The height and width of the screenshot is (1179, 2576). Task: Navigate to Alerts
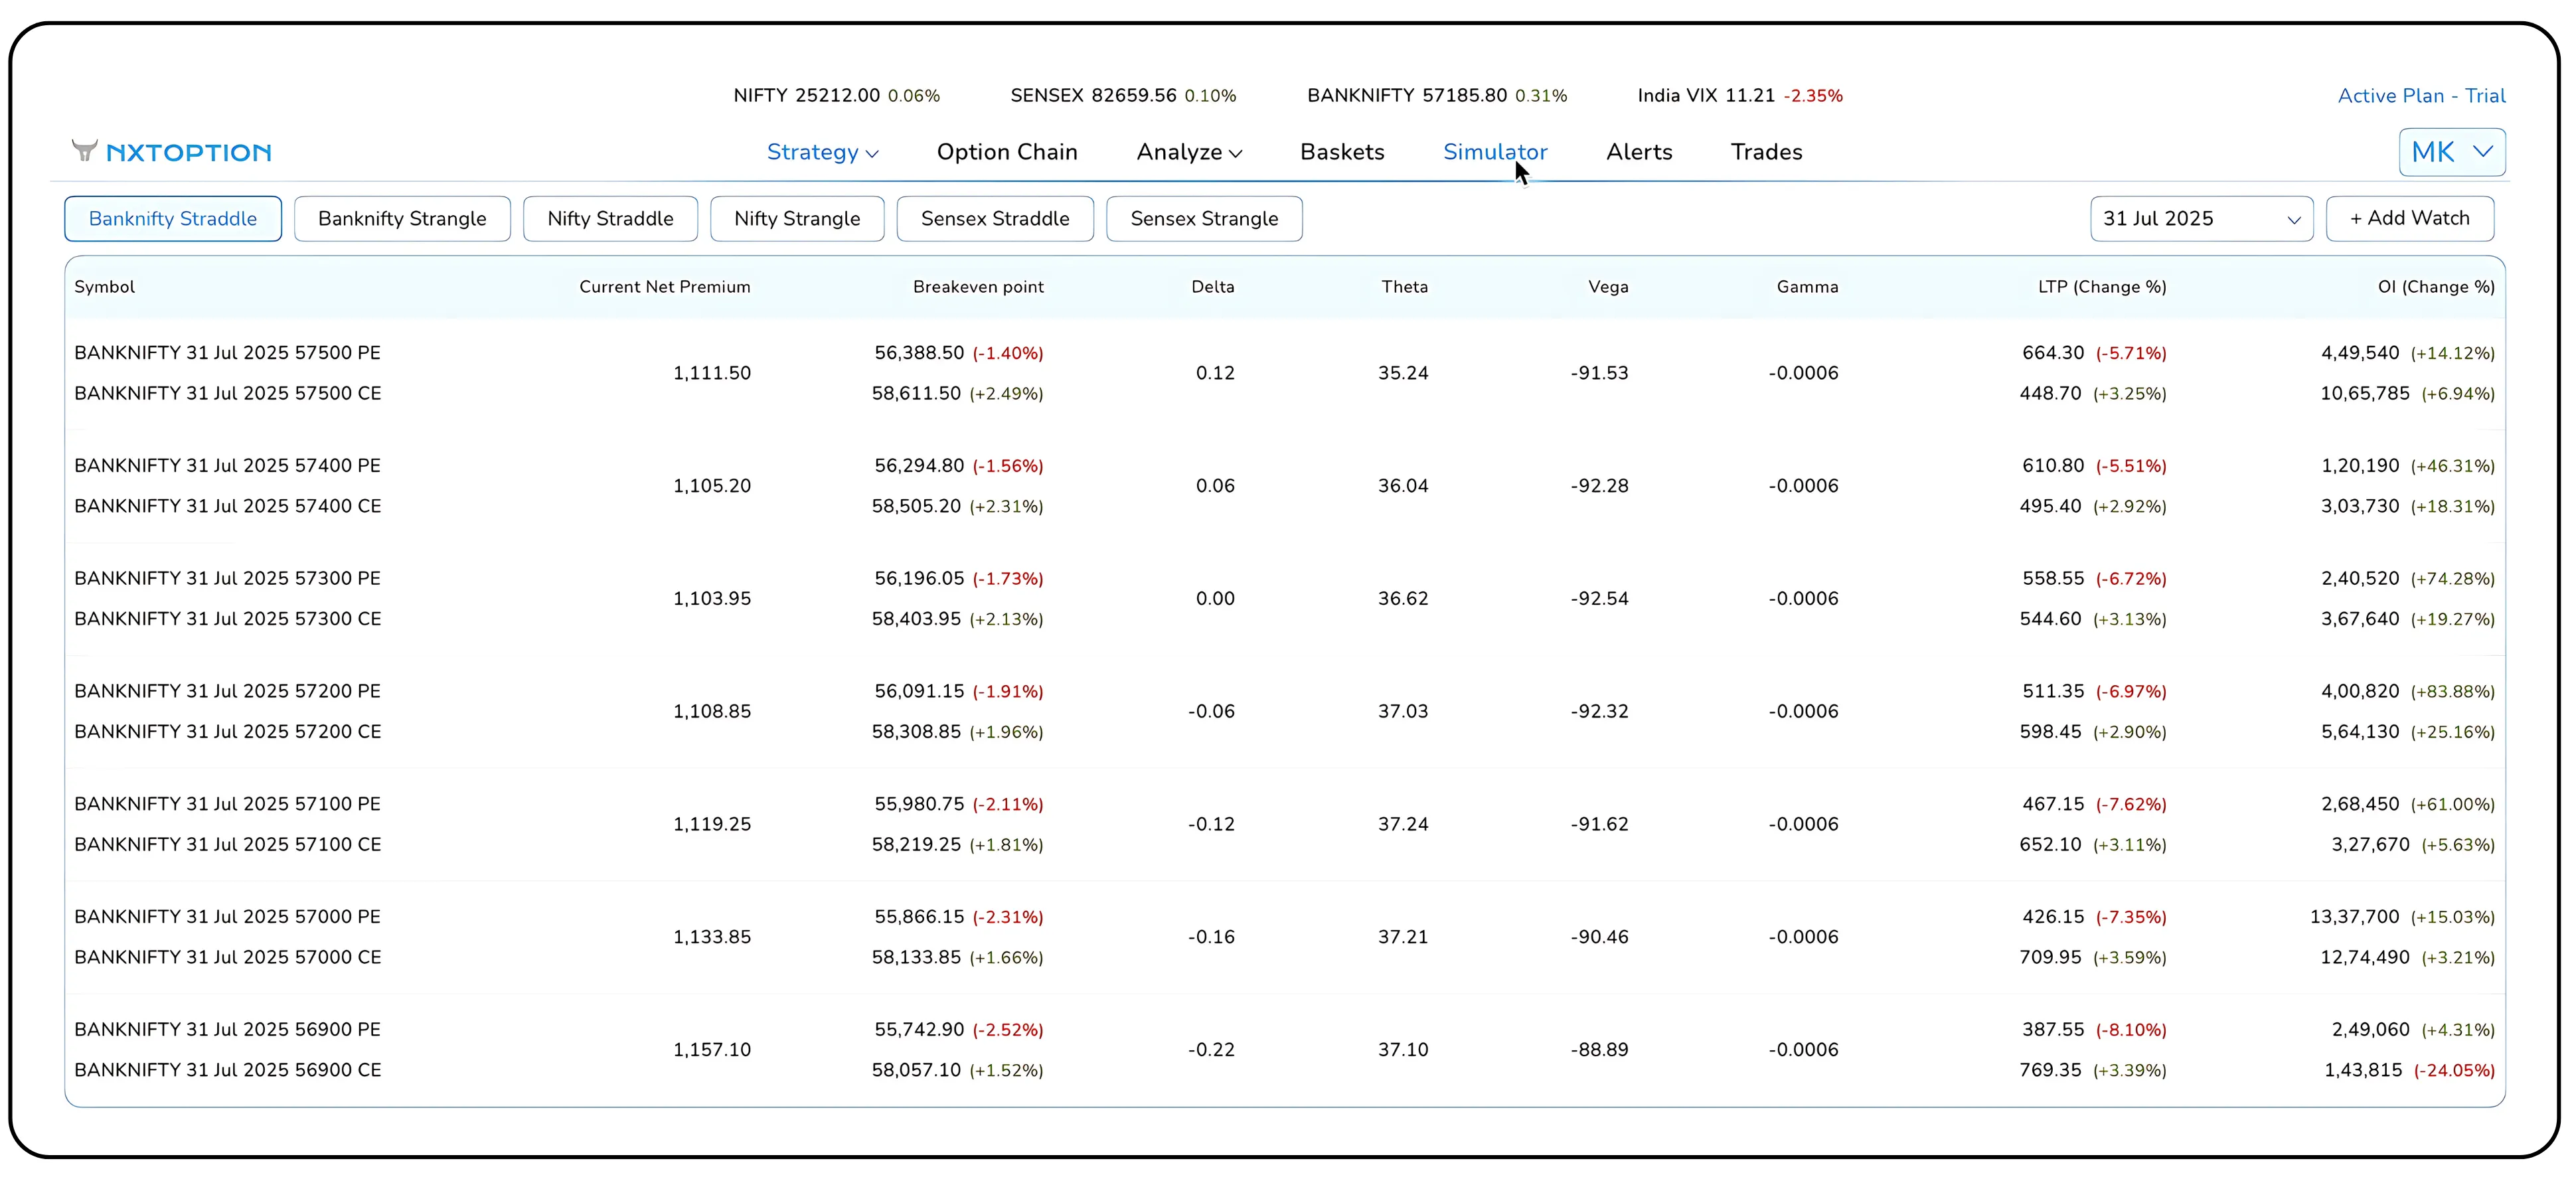click(x=1638, y=152)
